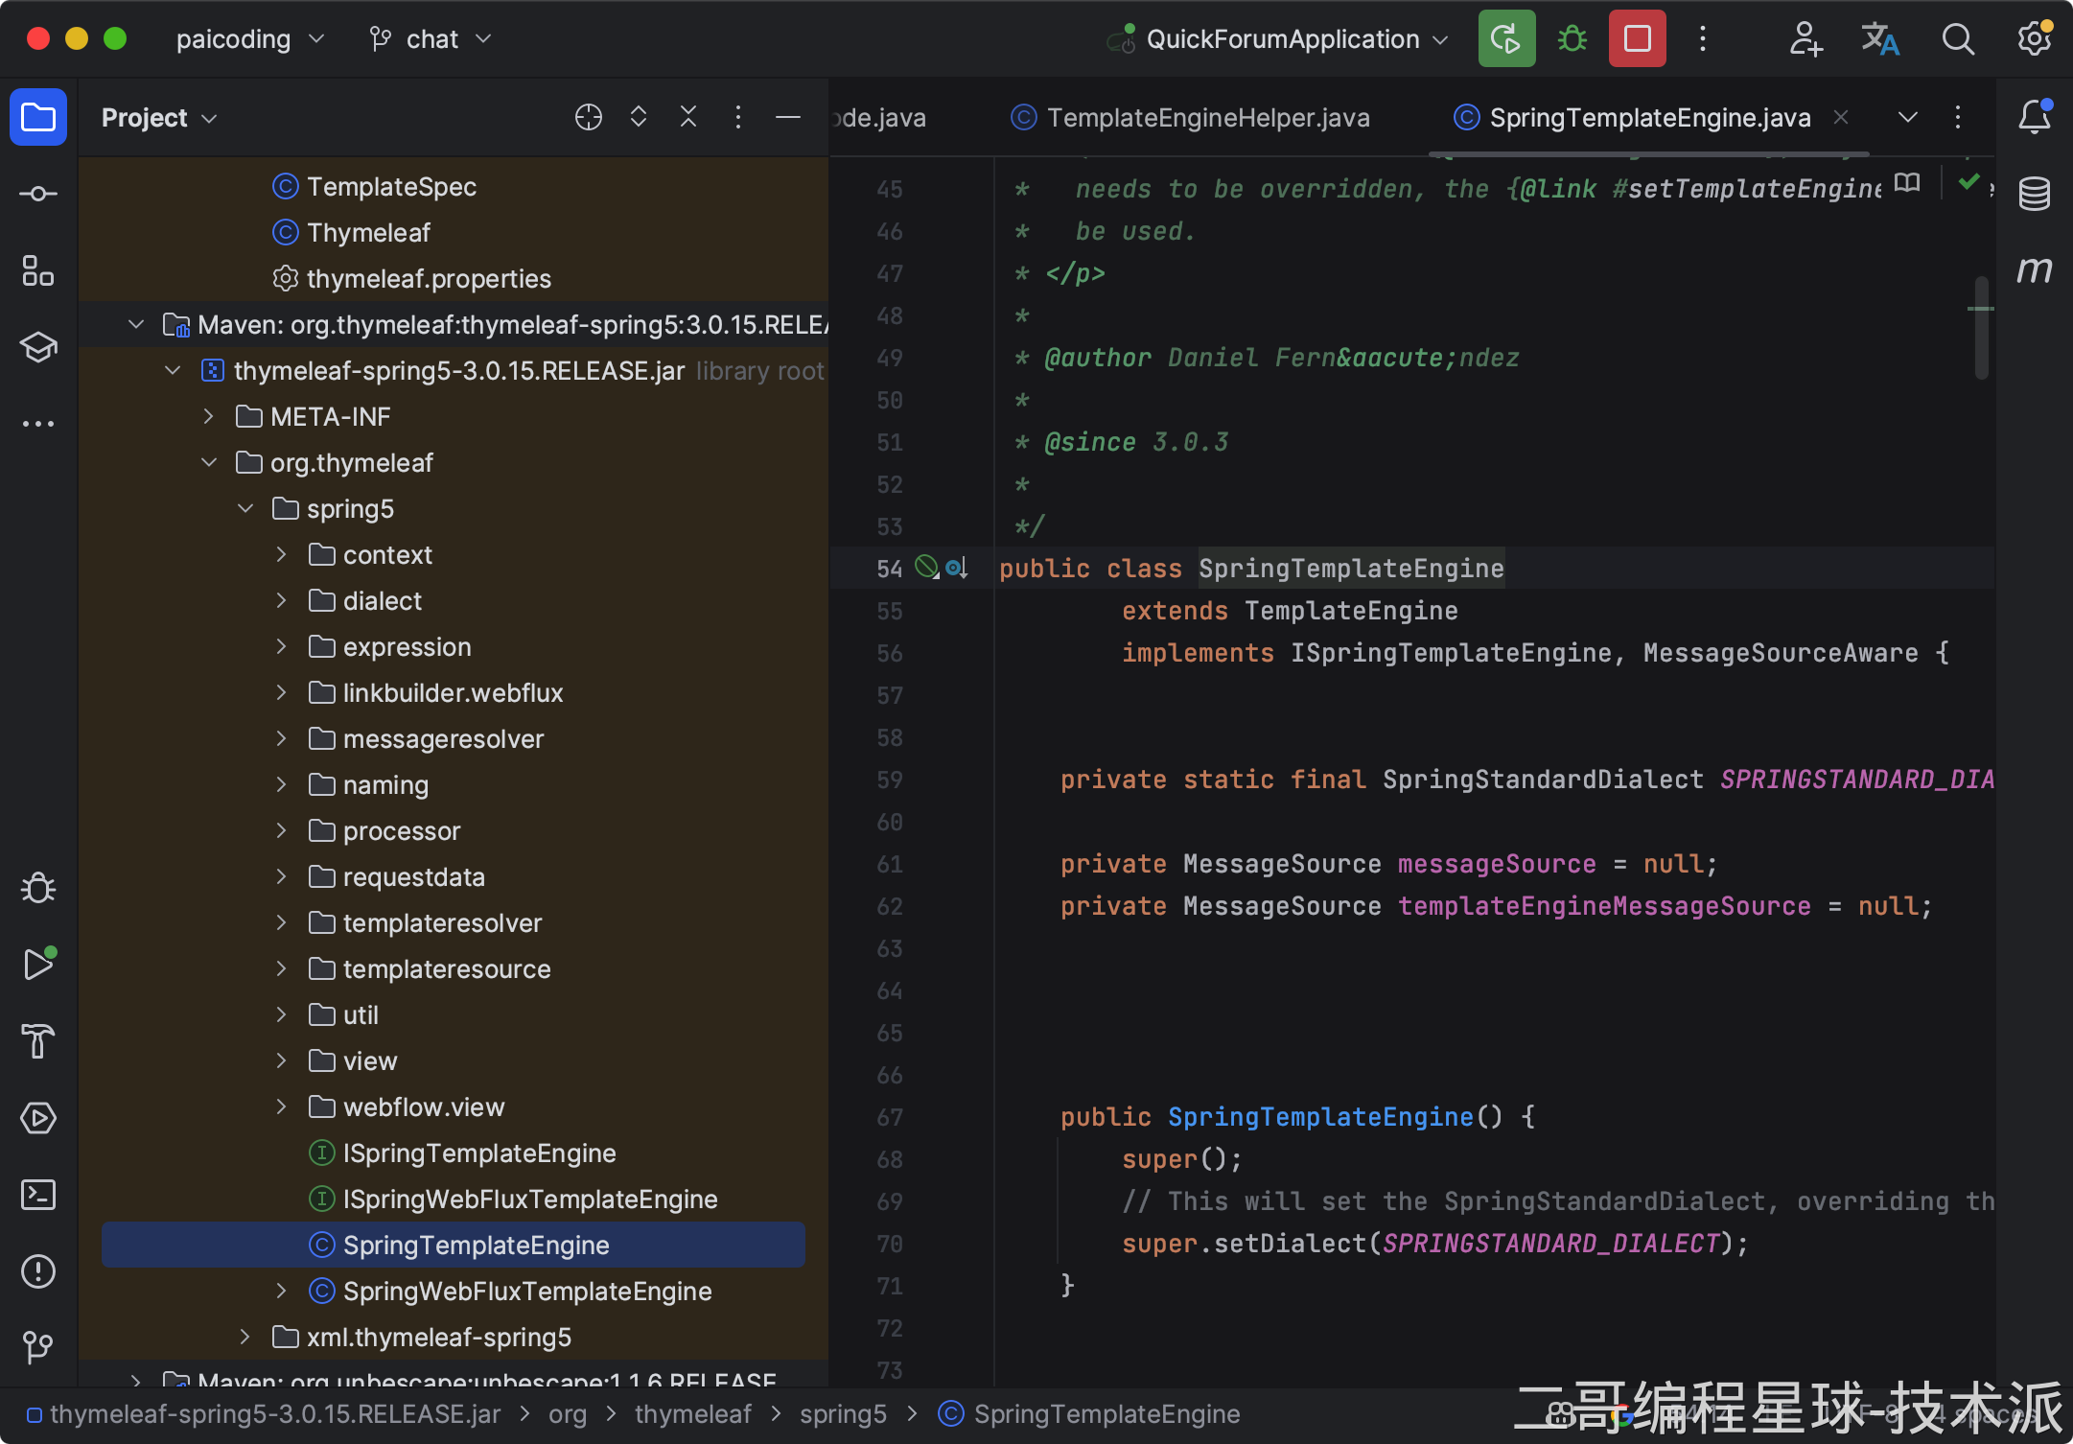This screenshot has width=2073, height=1444.
Task: Open the Maven tool window
Action: click(2034, 269)
